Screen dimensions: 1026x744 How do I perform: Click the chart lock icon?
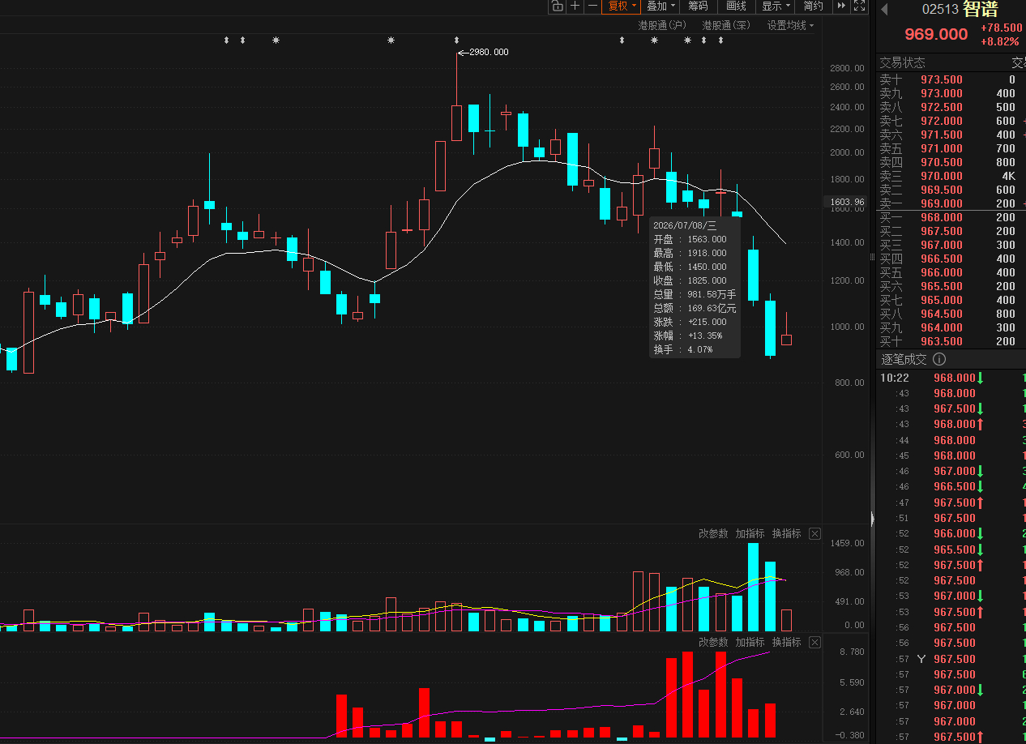pos(557,6)
